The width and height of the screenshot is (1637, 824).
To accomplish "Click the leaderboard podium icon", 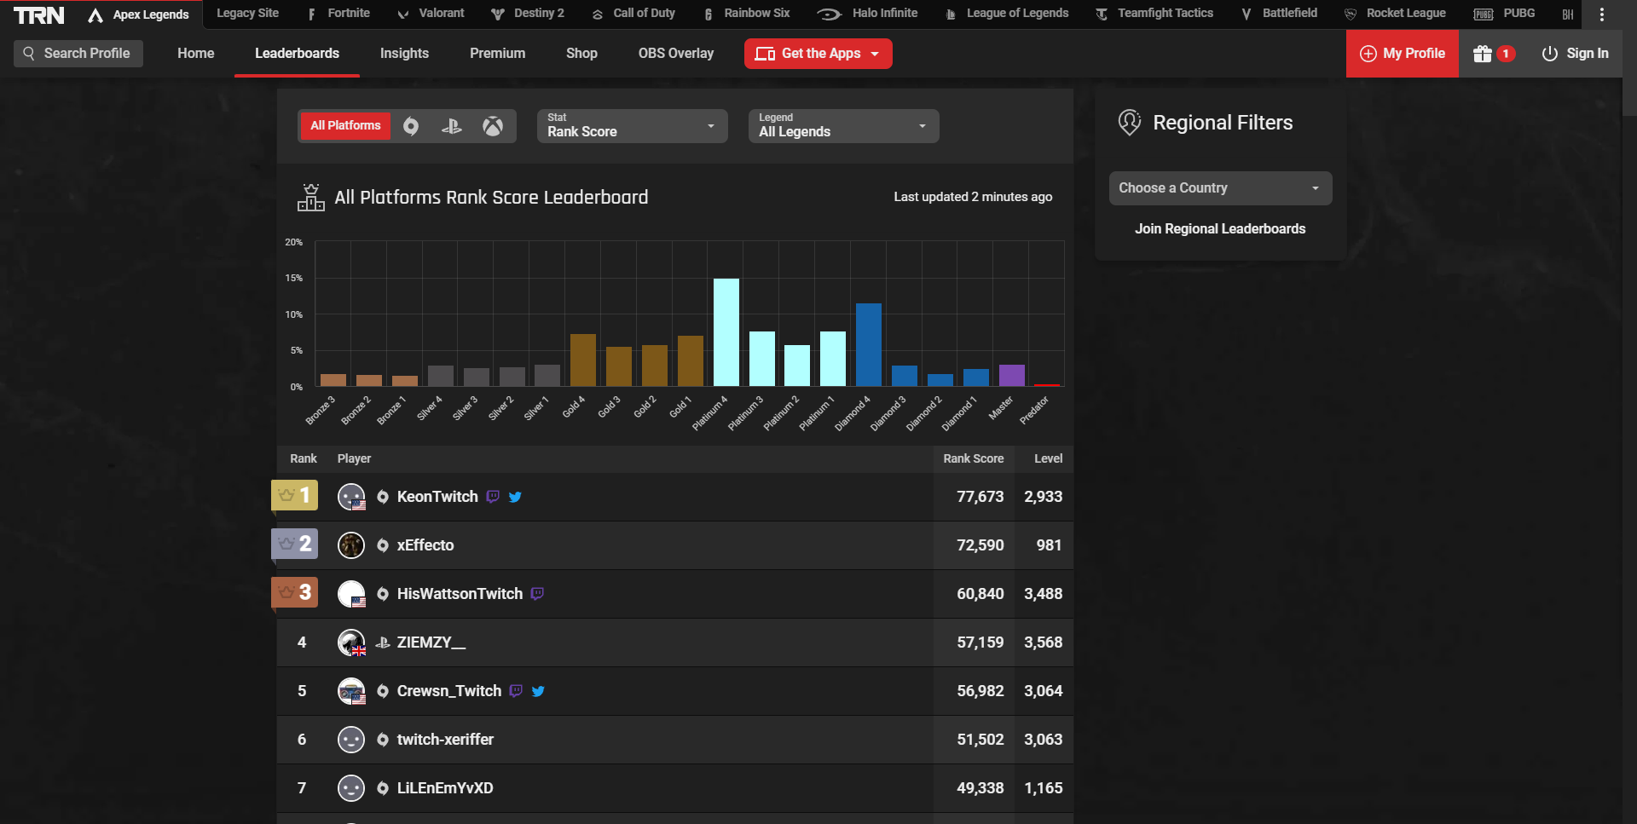I will pyautogui.click(x=311, y=198).
